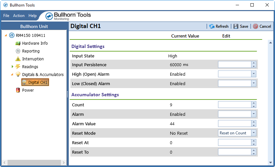This screenshot has width=275, height=167.
Task: Click the Digital CH1 bulb icon
Action: point(24,82)
